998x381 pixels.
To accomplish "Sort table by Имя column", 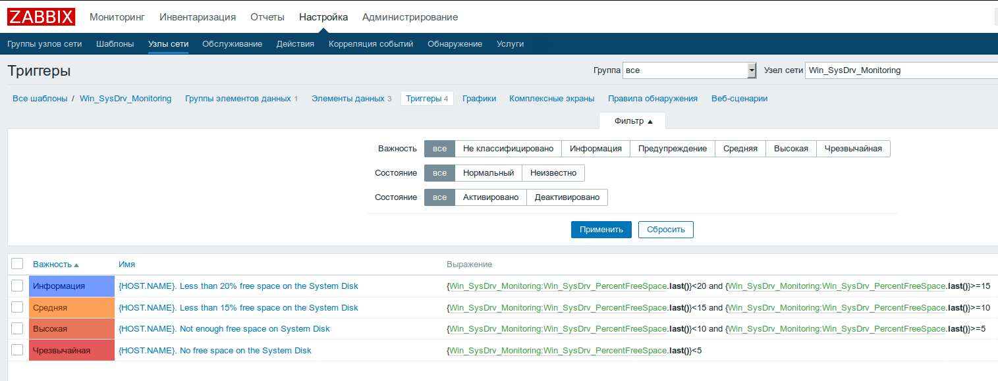I will [127, 264].
